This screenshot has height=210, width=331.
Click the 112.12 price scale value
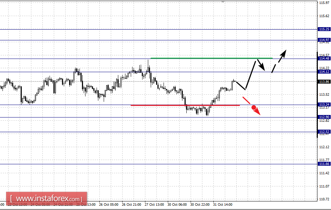pos(324,147)
